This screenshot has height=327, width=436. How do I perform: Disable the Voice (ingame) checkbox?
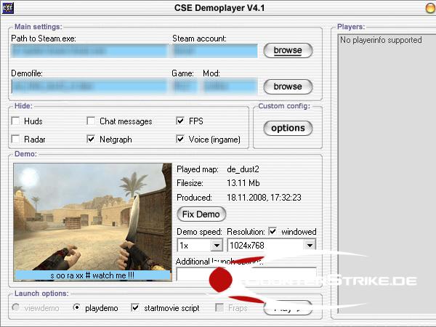point(181,139)
